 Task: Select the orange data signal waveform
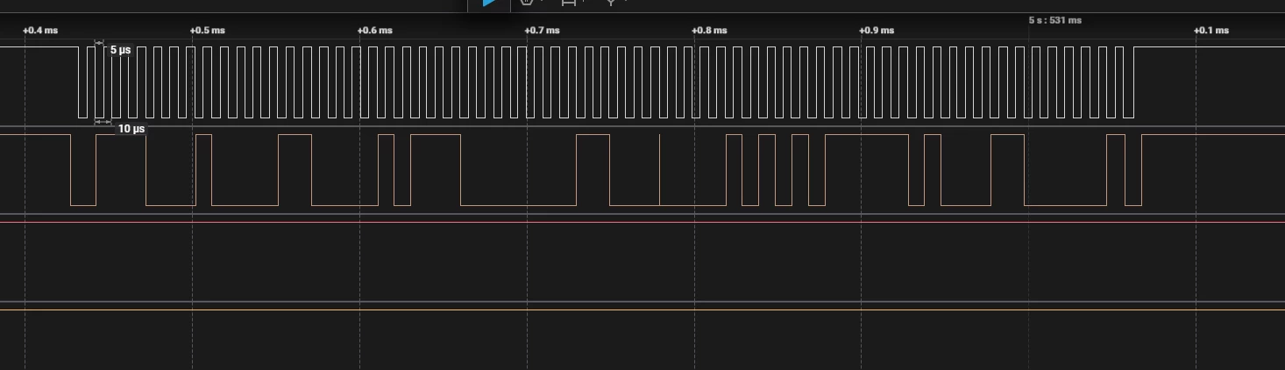click(x=642, y=170)
